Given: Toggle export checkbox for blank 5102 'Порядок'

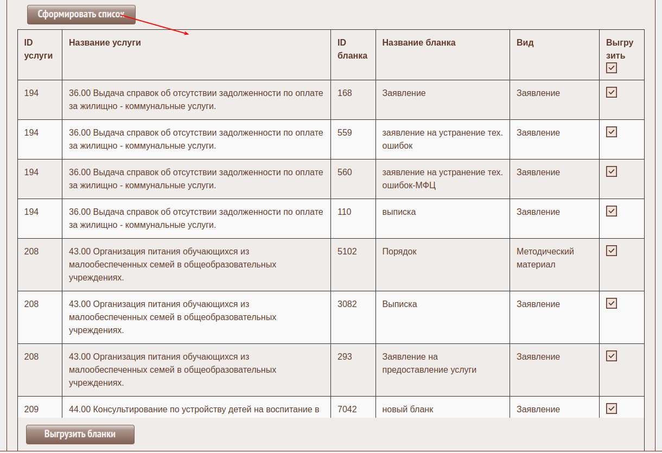Looking at the screenshot, I should 612,251.
